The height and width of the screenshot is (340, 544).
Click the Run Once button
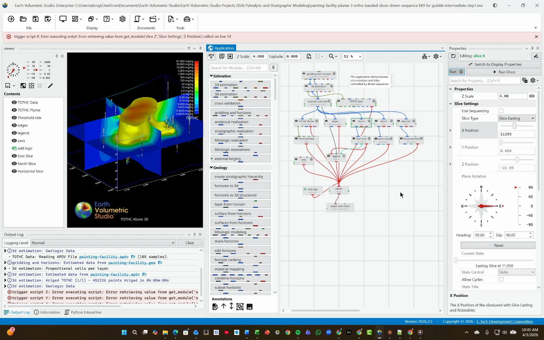(x=504, y=72)
